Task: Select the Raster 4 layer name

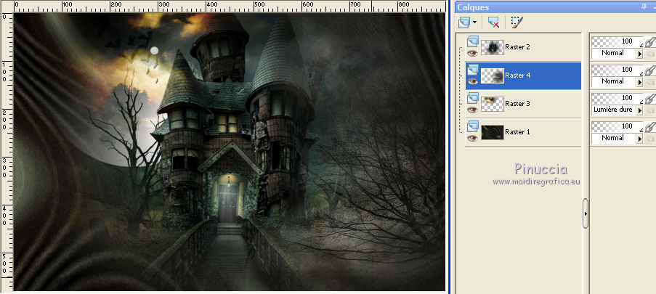Action: tap(517, 75)
